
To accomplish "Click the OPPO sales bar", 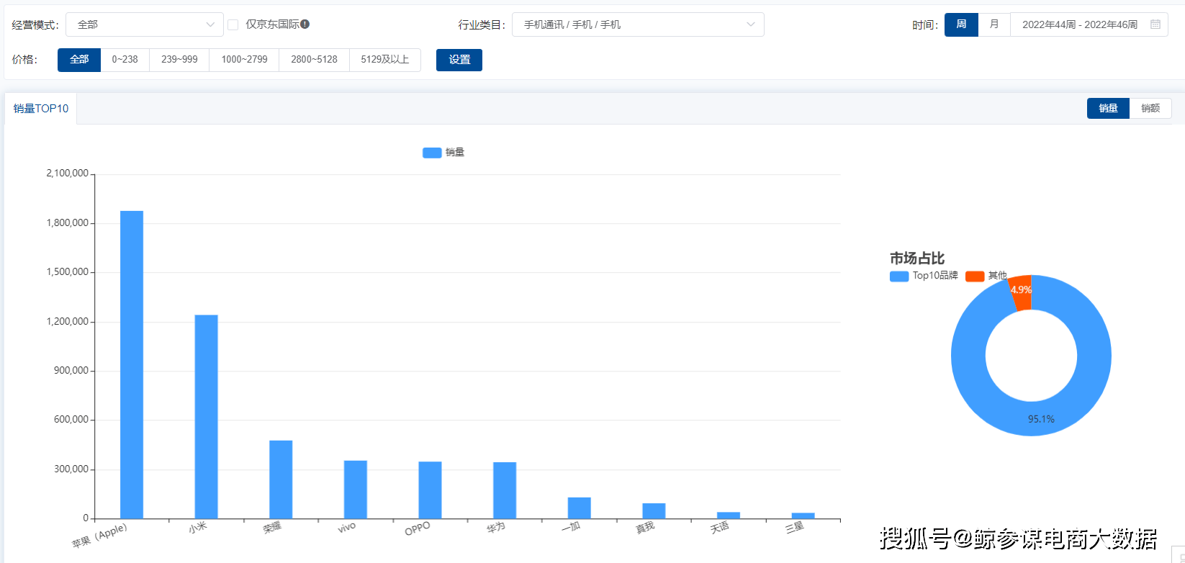I will tap(430, 490).
